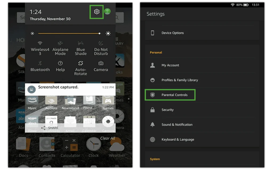Screen dimensions: 273x170
Task: Tap the Wi-Fi status bar icon
Action: [x=232, y=5]
